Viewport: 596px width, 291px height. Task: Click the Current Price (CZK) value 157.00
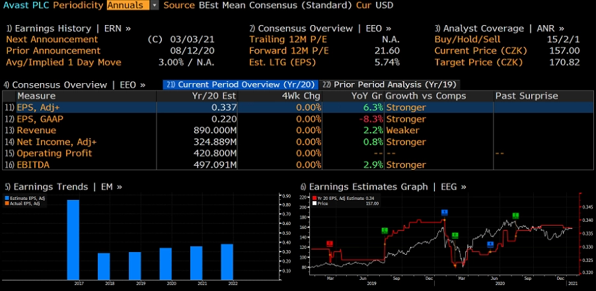(x=564, y=51)
